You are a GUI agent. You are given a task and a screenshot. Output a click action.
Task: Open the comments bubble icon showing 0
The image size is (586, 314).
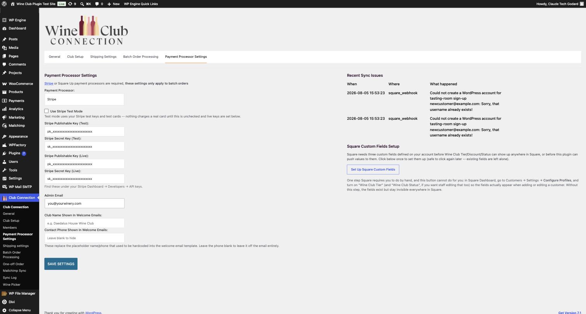point(97,4)
